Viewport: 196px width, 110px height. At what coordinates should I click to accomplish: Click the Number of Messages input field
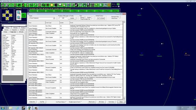(x=63, y=18)
